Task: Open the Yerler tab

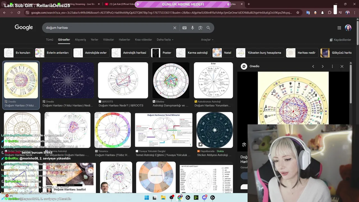Action: (x=95, y=40)
